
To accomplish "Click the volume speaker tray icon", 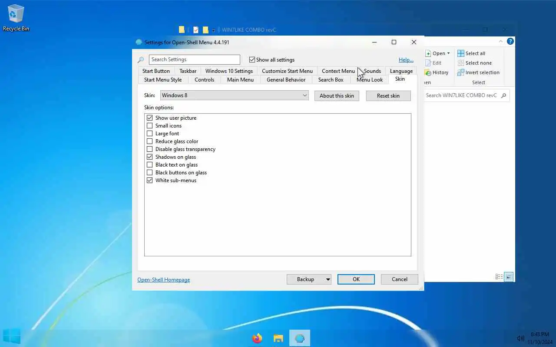I will click(520, 338).
